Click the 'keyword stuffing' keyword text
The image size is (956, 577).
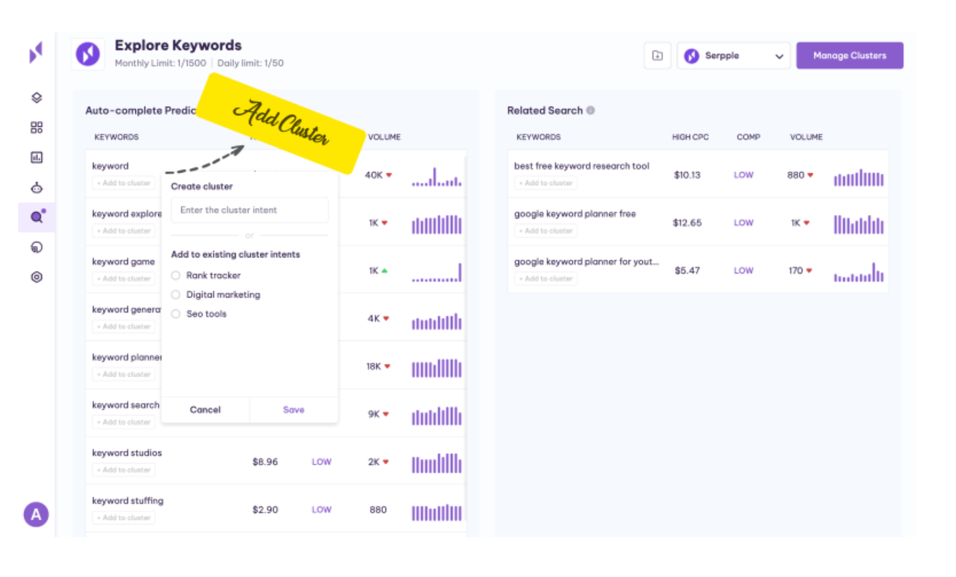pyautogui.click(x=128, y=501)
